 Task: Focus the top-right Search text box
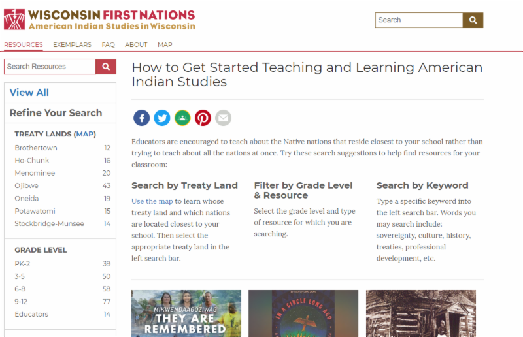(x=418, y=20)
